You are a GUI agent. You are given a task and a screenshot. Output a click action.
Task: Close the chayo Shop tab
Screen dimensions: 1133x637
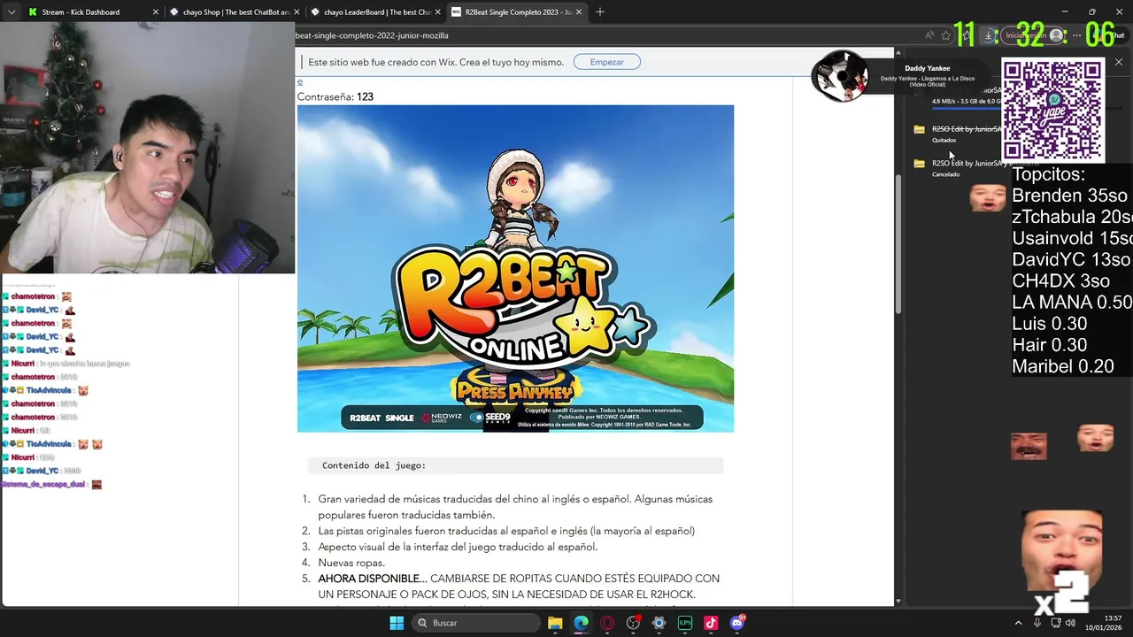point(297,12)
